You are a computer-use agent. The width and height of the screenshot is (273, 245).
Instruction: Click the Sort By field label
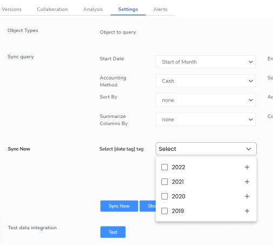108,97
